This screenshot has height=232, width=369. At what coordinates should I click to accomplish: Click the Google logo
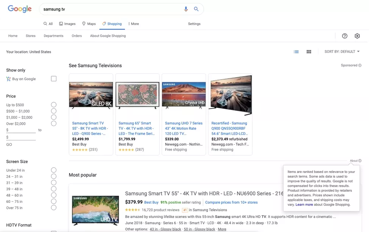[20, 9]
